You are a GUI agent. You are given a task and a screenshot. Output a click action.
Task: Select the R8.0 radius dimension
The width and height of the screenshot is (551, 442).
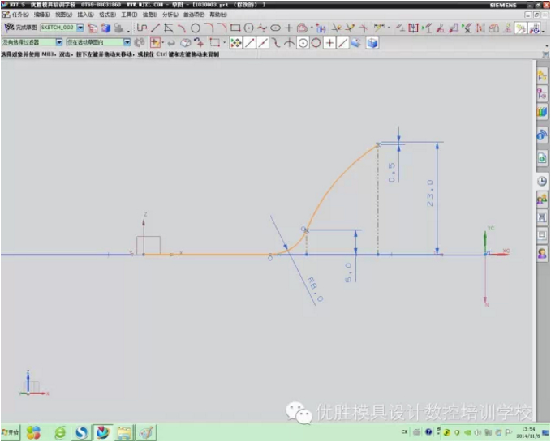315,286
